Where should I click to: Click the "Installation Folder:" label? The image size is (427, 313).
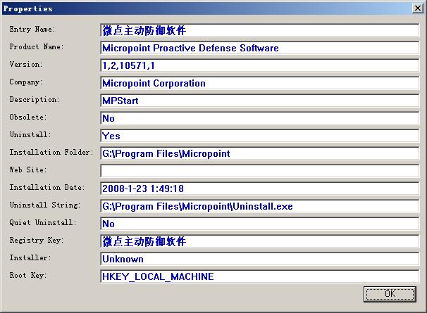tap(51, 153)
